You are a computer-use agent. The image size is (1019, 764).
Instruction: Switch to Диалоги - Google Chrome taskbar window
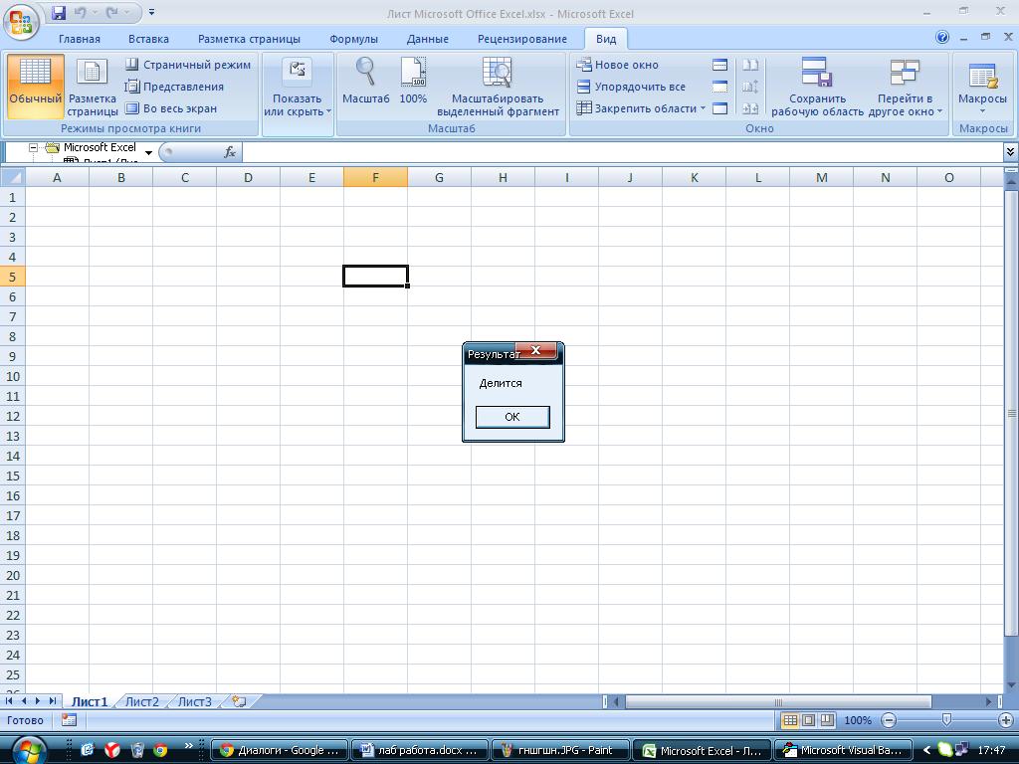coord(280,750)
